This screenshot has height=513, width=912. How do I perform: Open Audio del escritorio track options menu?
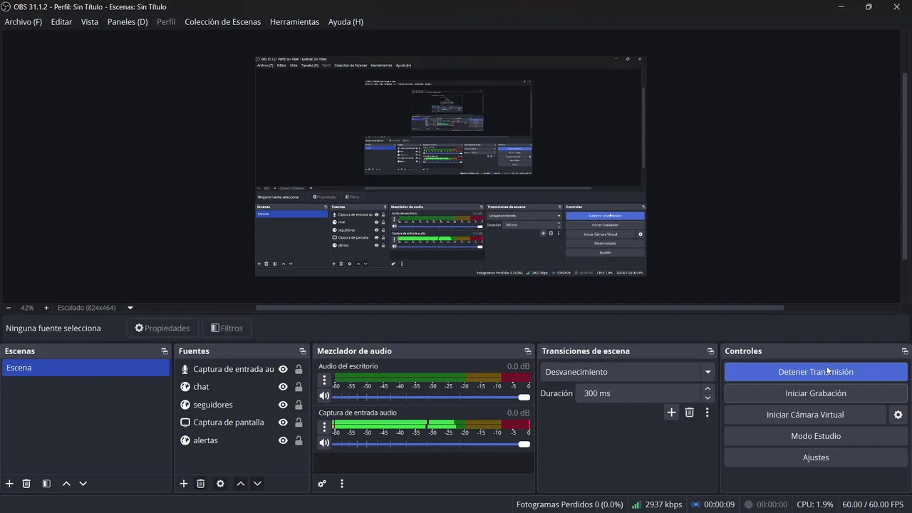(x=324, y=380)
